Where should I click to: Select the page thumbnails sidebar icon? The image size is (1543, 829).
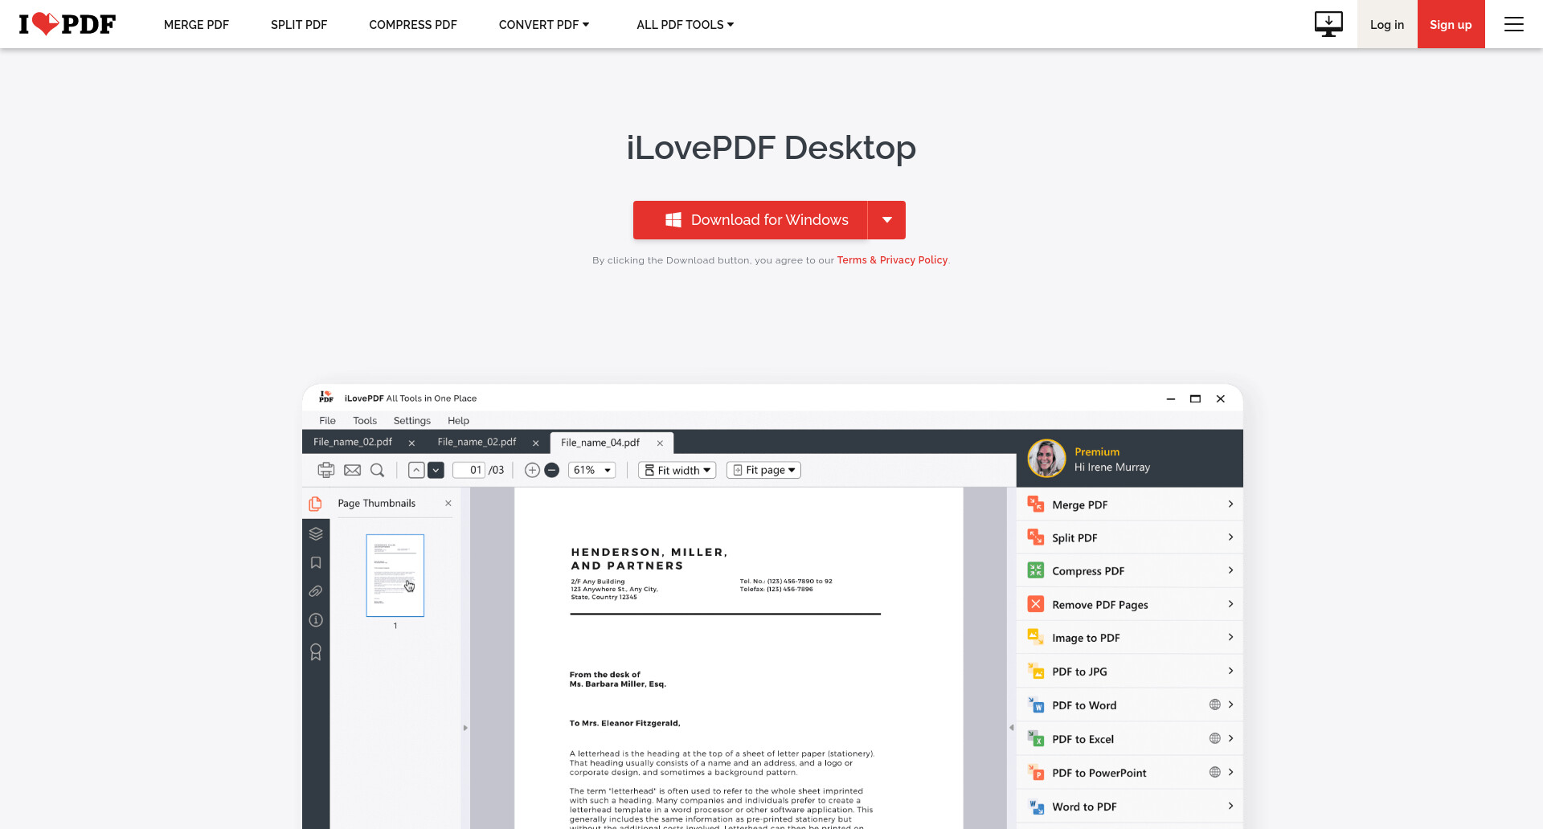click(x=315, y=504)
